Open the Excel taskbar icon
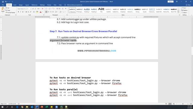 point(47,107)
